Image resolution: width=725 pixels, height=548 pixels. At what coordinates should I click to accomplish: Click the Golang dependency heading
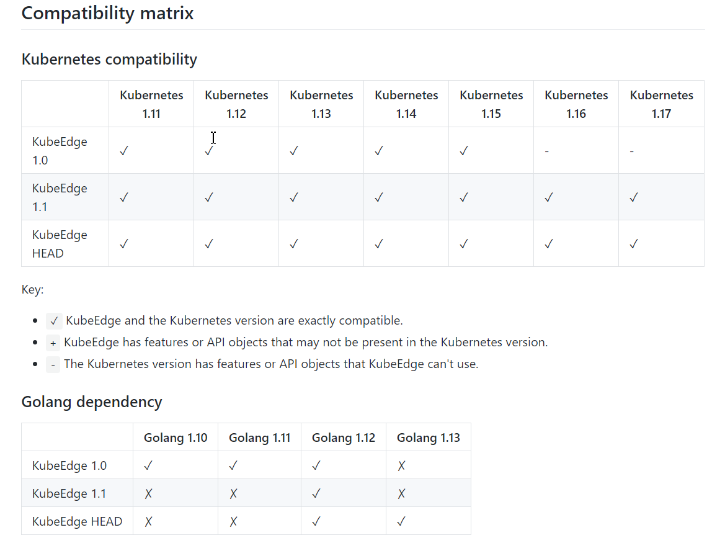tap(92, 402)
